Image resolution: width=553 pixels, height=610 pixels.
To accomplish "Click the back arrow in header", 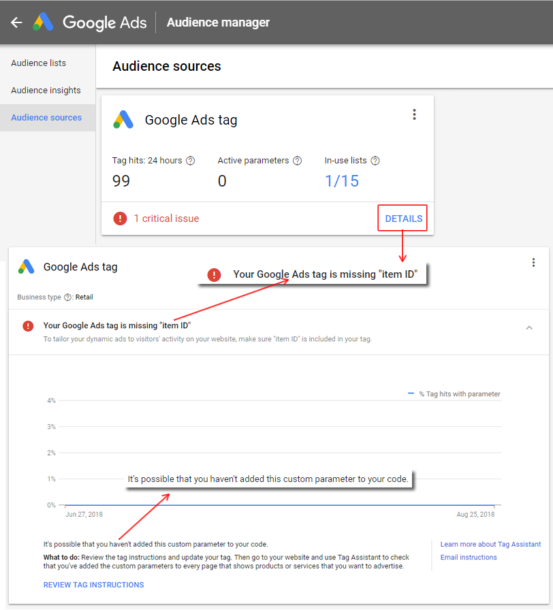I will tap(16, 22).
